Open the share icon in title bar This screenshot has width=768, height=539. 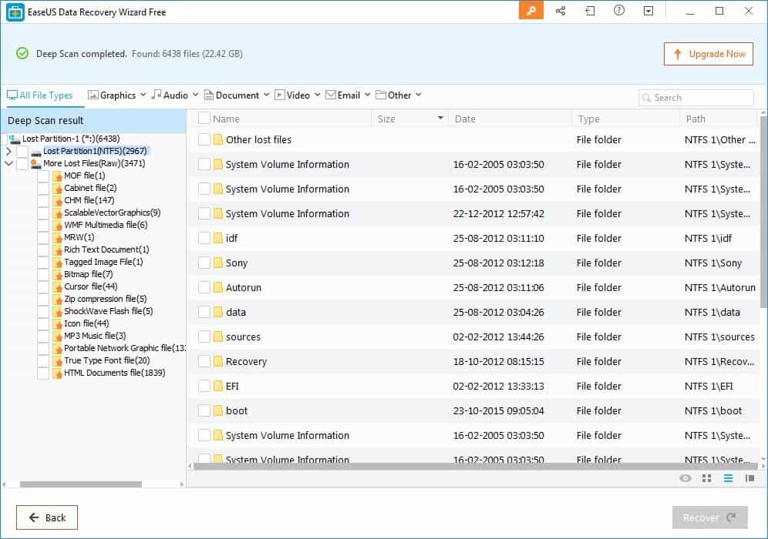(x=561, y=11)
